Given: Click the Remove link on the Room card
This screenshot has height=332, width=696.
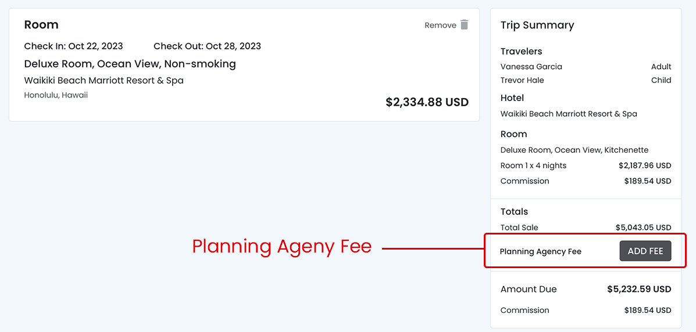Looking at the screenshot, I should click(x=440, y=25).
